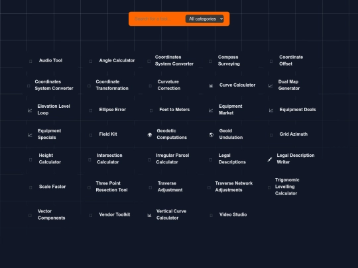The height and width of the screenshot is (268, 358).
Task: Open the Legal Descriptions tool
Action: [x=232, y=159]
